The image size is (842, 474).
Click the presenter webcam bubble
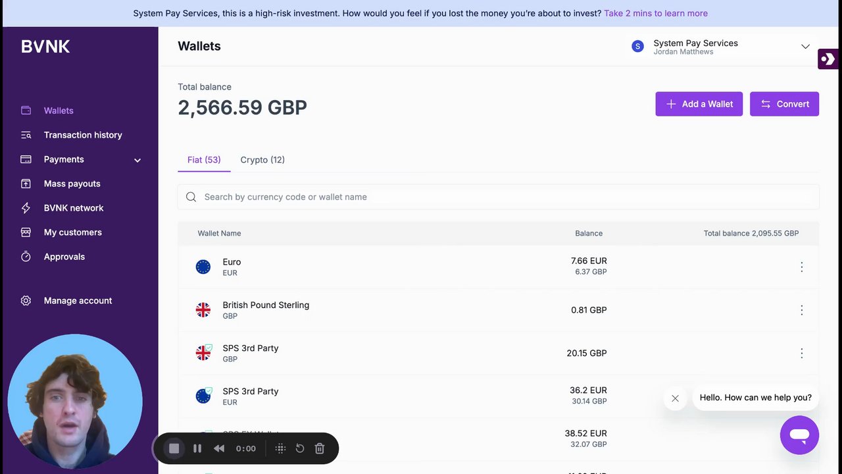pos(74,402)
